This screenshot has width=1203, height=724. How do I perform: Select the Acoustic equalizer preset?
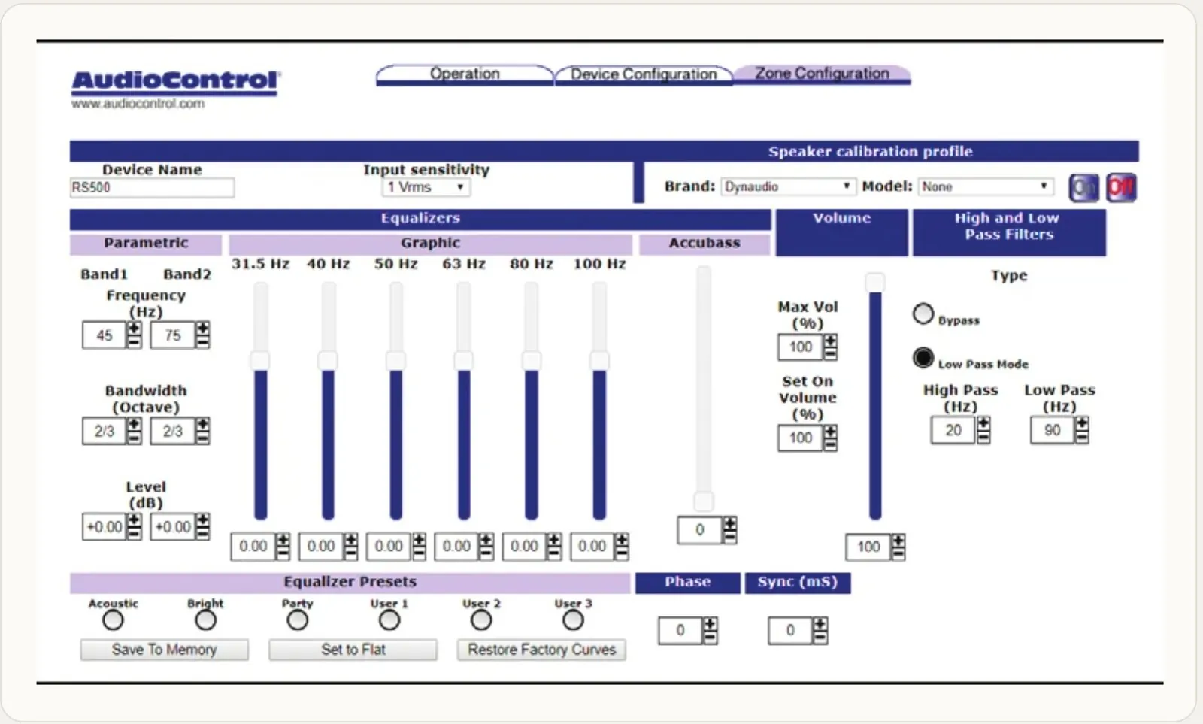click(x=113, y=620)
